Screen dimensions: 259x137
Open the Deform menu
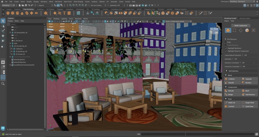pos(102,2)
